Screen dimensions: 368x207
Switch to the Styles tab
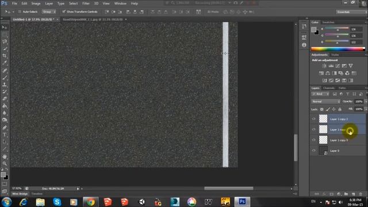tap(335, 55)
